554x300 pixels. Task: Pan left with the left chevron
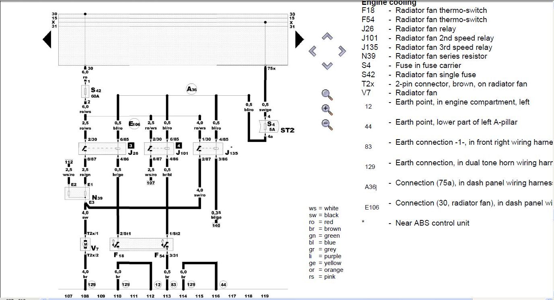click(313, 51)
